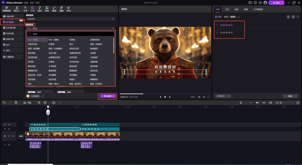Click the rotate speed icon in the timeline toolbar
The width and height of the screenshot is (302, 165).
pos(54,103)
